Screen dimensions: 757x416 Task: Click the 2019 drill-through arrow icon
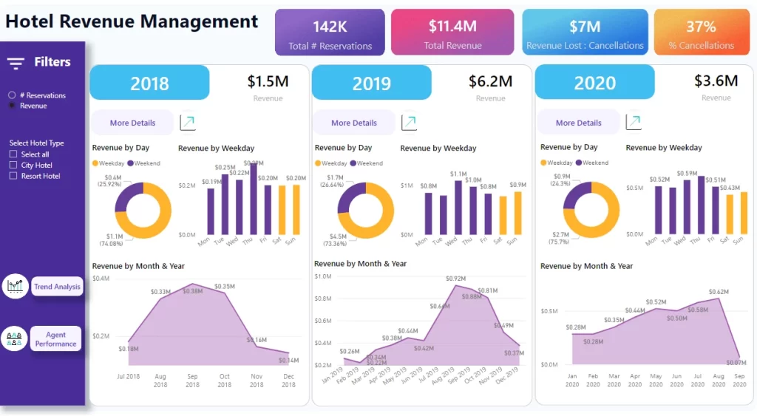tap(409, 123)
